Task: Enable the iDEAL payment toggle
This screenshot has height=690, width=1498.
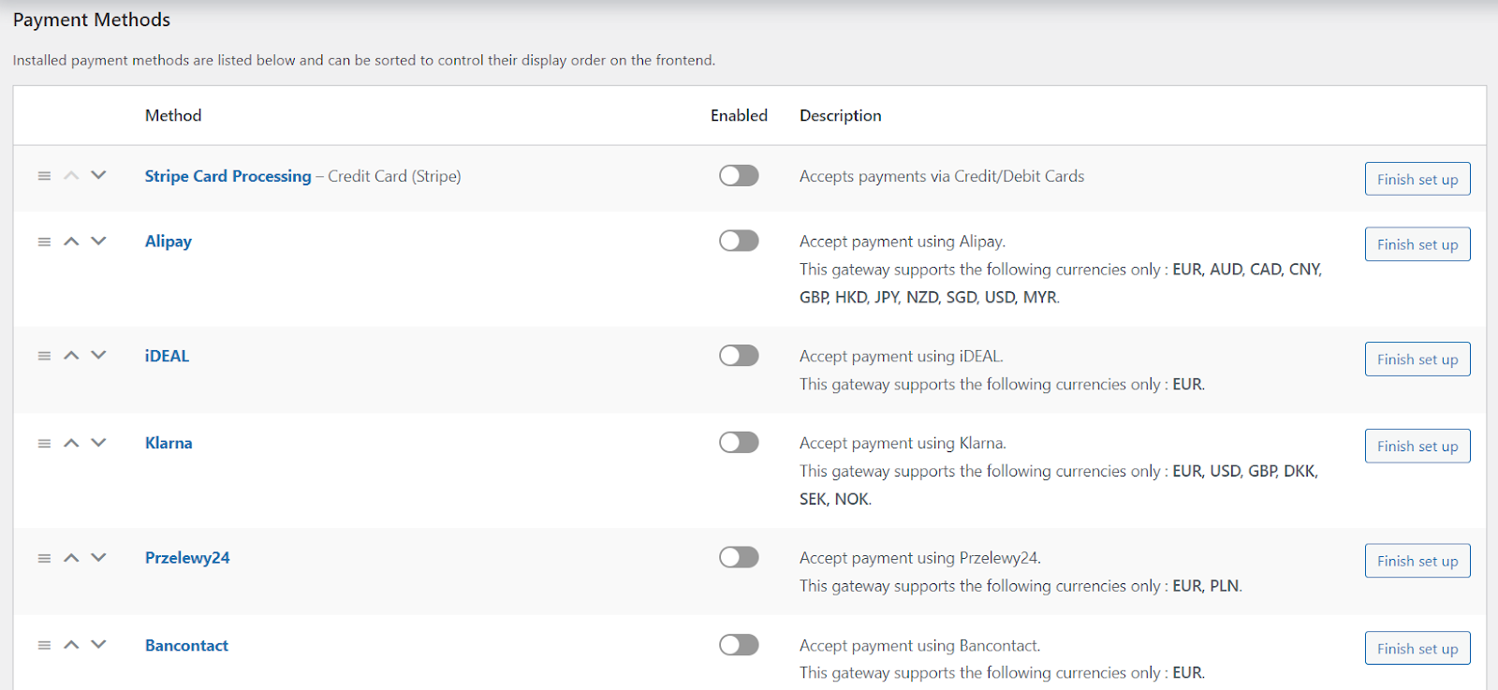Action: pyautogui.click(x=739, y=356)
